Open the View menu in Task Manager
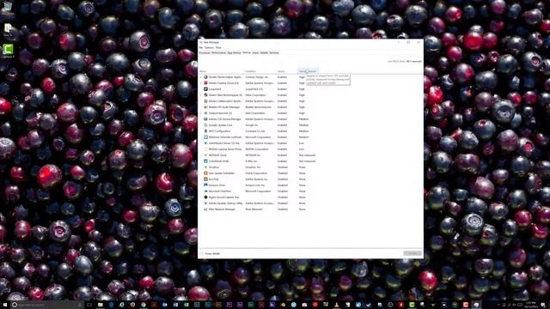Viewport: 550px width, 309px height. click(x=218, y=48)
